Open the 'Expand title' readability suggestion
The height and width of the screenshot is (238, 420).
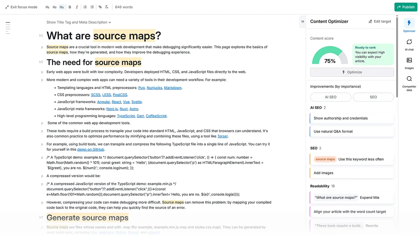click(x=352, y=198)
